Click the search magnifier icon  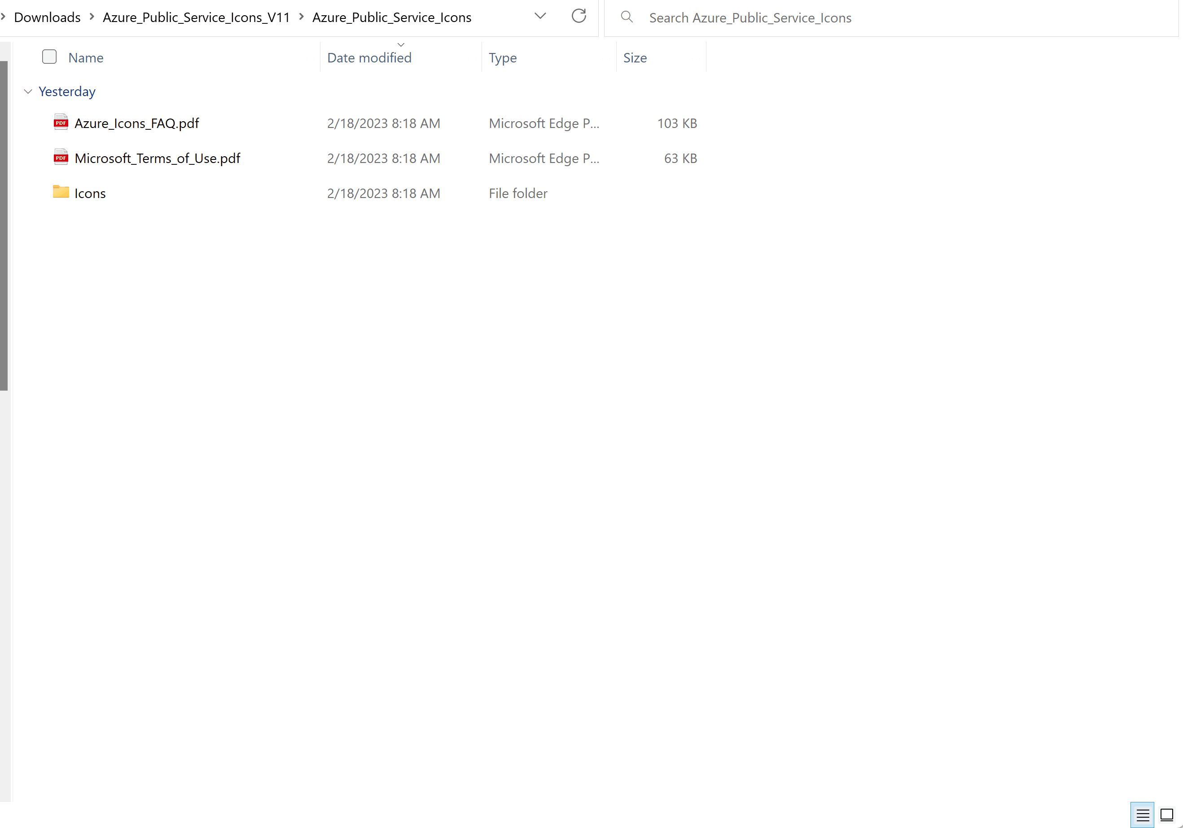[627, 17]
